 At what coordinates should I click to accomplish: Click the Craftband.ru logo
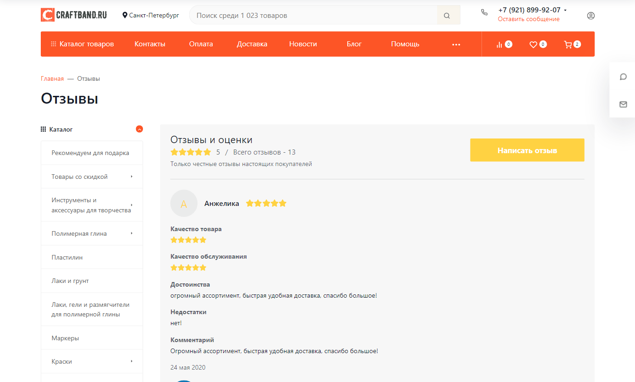(x=74, y=15)
